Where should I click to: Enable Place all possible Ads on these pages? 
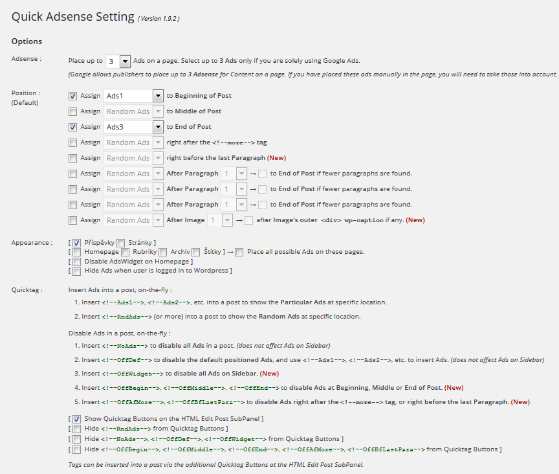(x=239, y=252)
